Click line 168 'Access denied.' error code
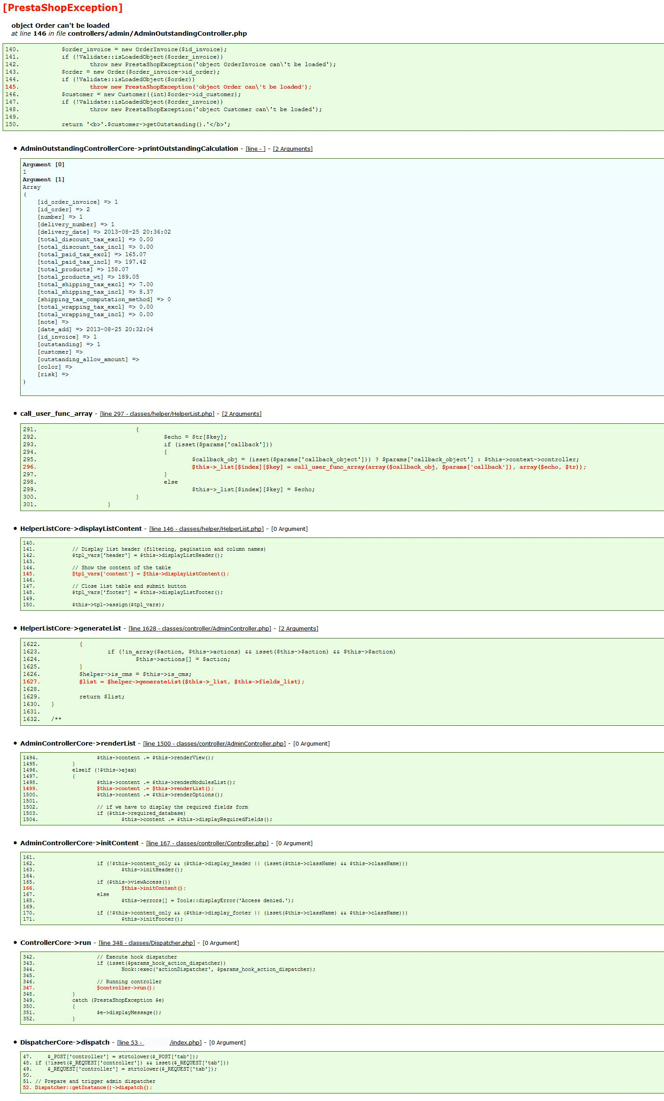 point(207,900)
